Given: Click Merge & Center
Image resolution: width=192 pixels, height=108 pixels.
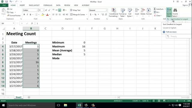Looking at the screenshot, I should coord(78,15).
